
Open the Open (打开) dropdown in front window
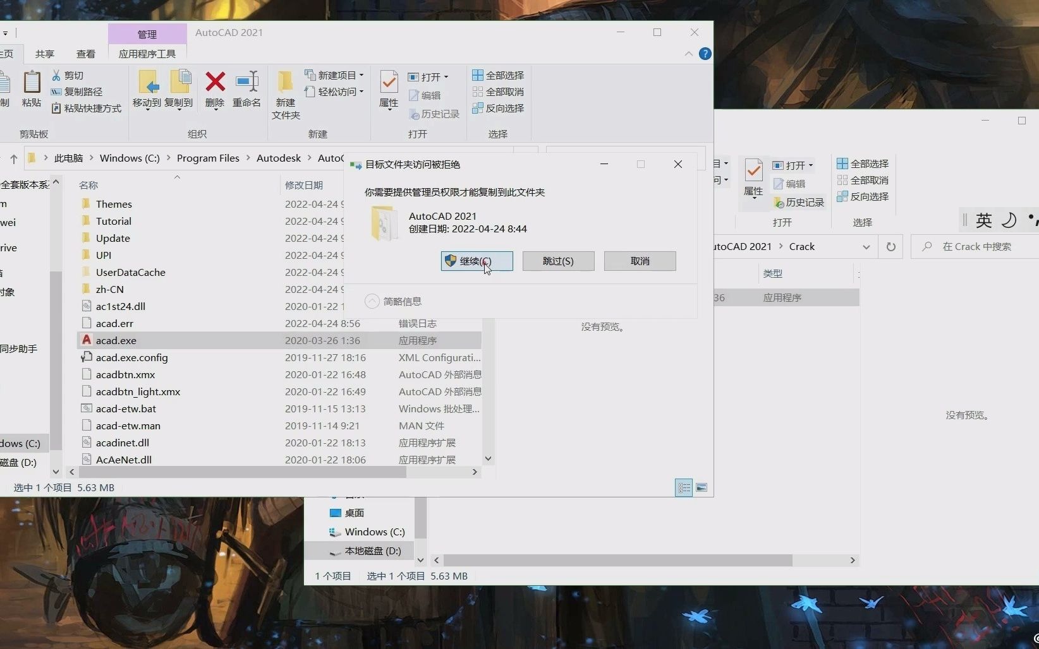[x=428, y=77]
